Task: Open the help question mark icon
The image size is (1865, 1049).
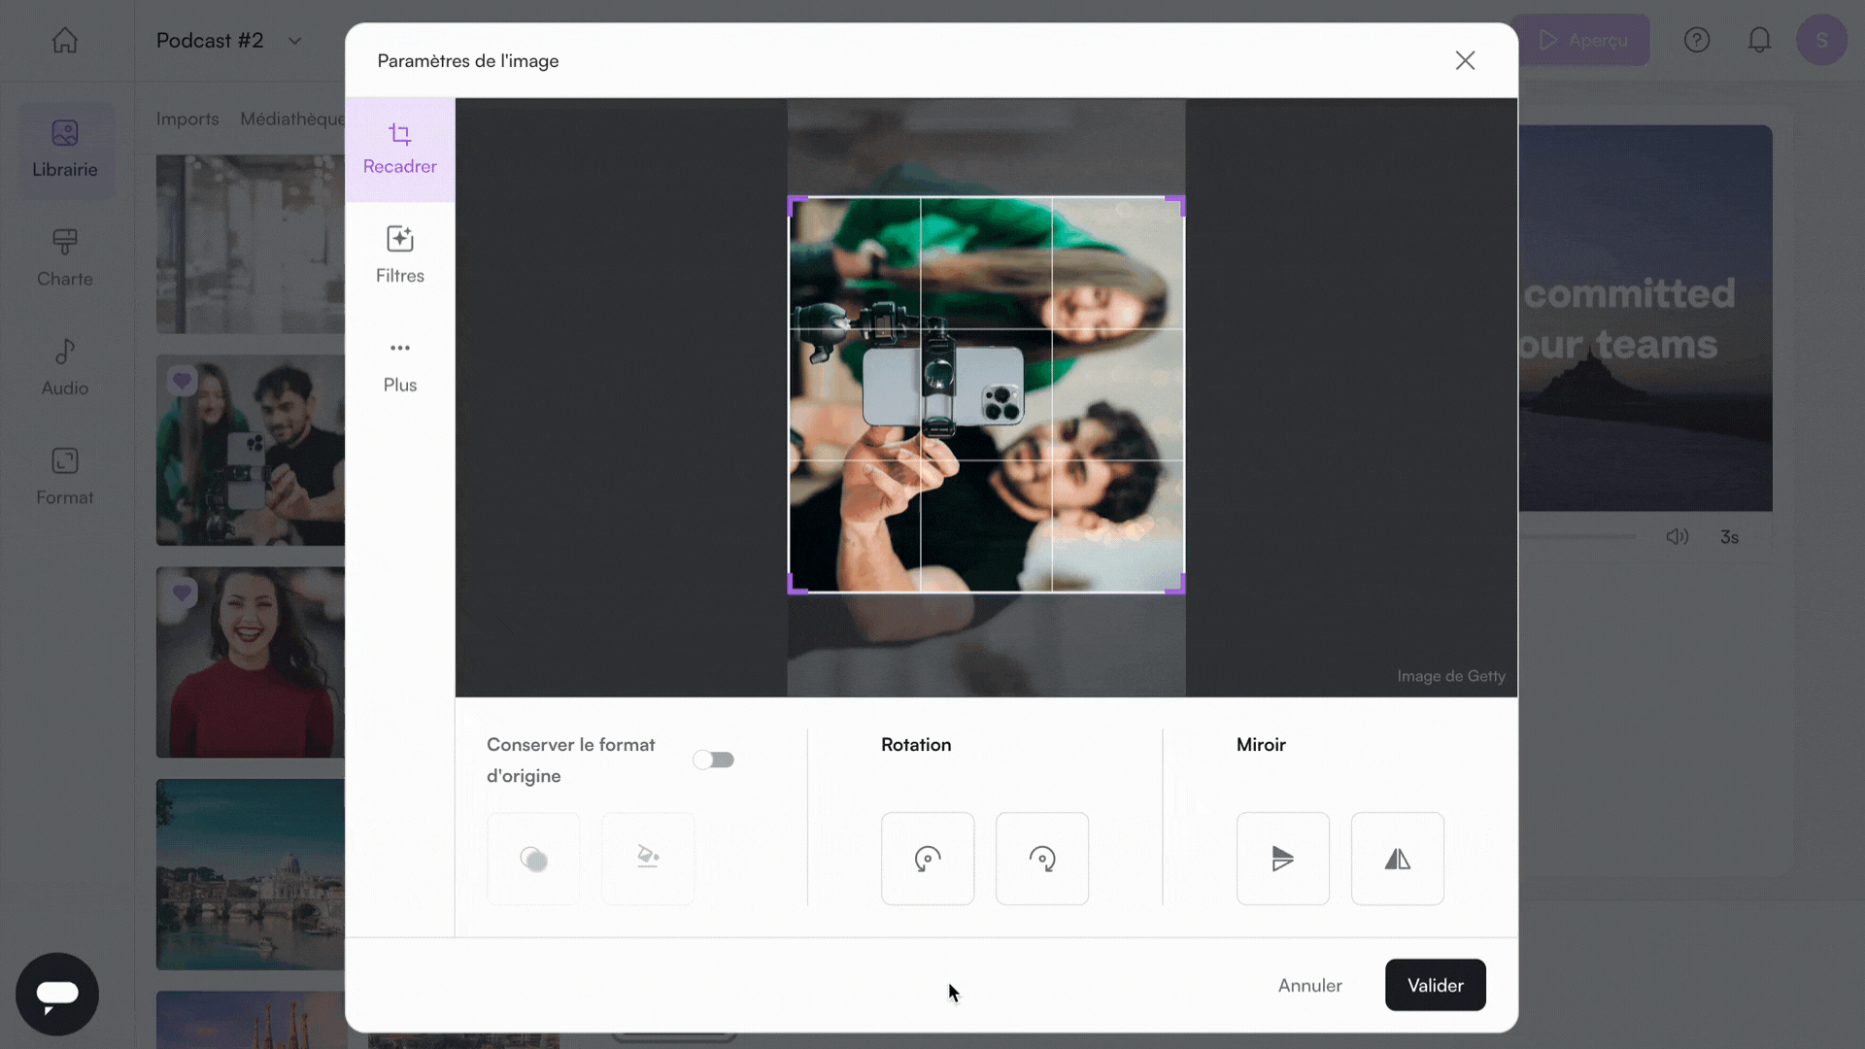Action: (1697, 40)
